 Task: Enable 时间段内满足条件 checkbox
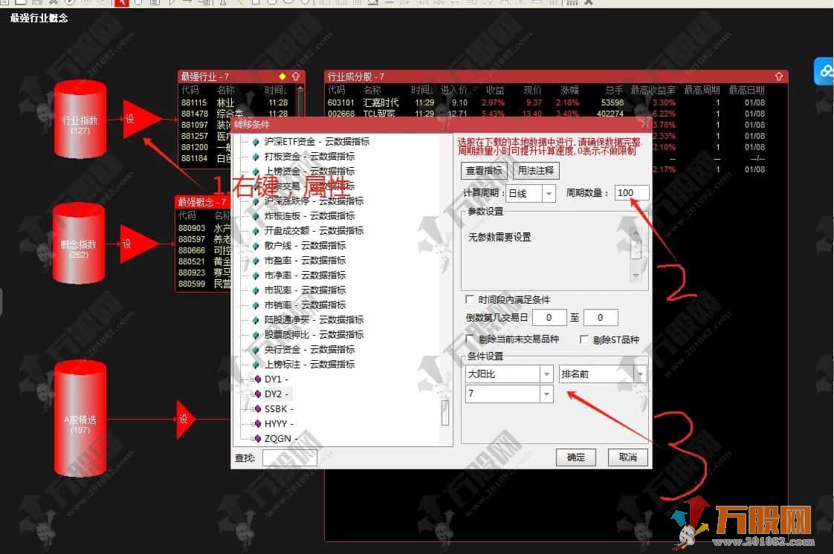470,299
